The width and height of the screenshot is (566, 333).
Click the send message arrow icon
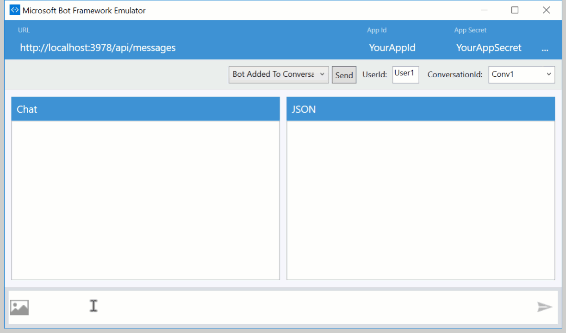tap(545, 307)
